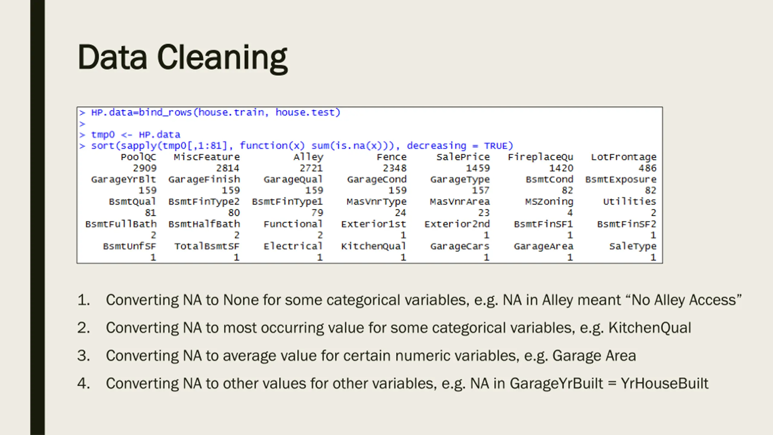The image size is (773, 435).
Task: Click the MasVnrArea label
Action: pos(460,202)
